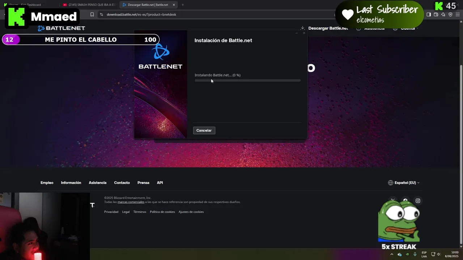Open the browser wallet icon
The width and height of the screenshot is (463, 260).
[x=436, y=14]
